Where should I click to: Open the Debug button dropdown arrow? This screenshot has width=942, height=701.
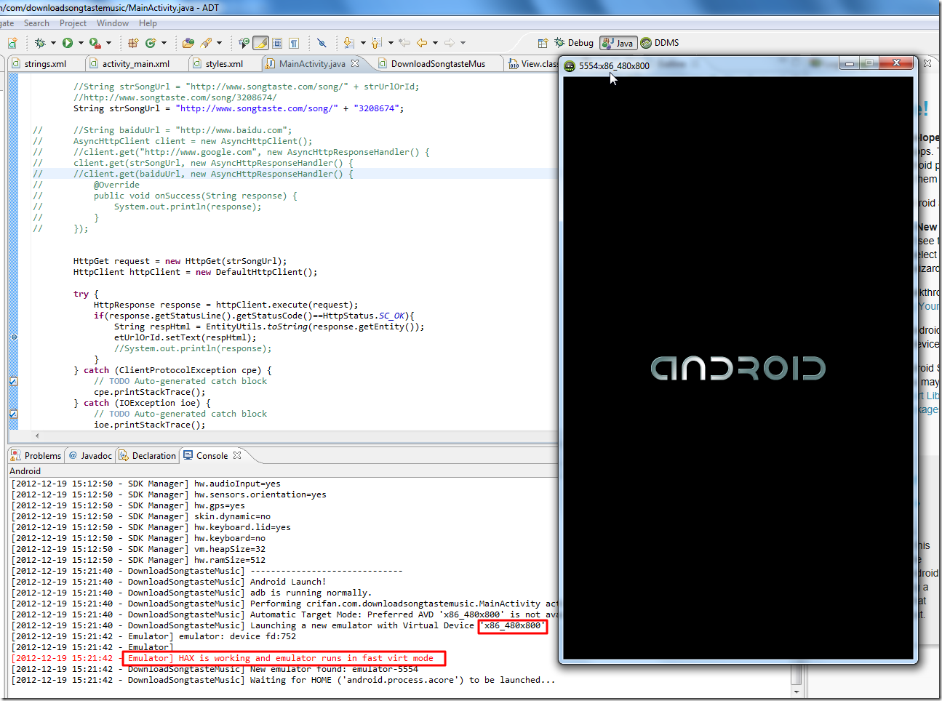click(x=53, y=43)
